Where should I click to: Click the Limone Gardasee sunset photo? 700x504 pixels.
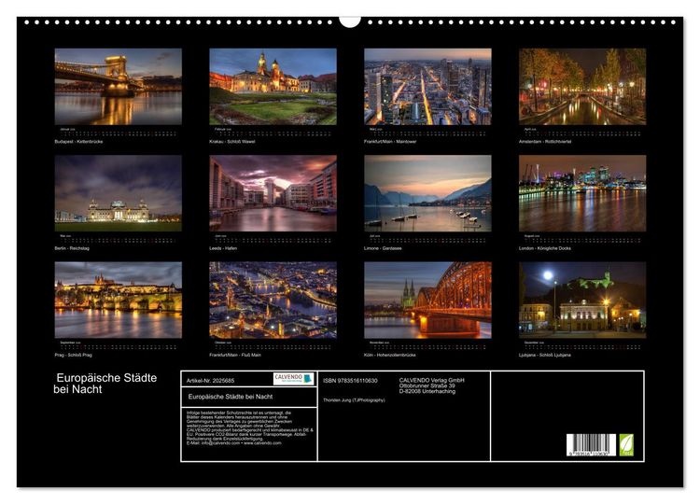(x=427, y=193)
